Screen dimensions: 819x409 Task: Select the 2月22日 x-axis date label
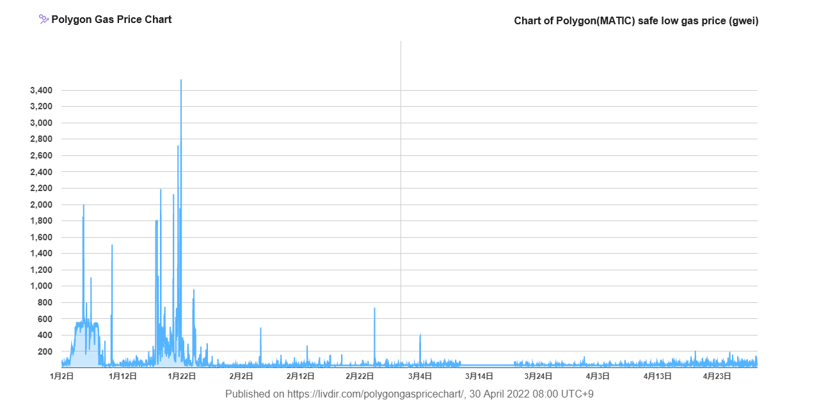click(360, 376)
